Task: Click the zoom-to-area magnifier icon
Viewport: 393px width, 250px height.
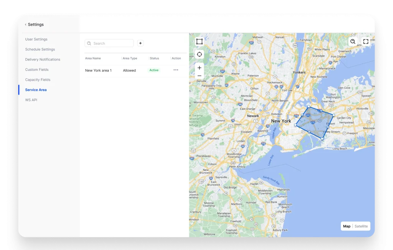Action: pos(352,41)
